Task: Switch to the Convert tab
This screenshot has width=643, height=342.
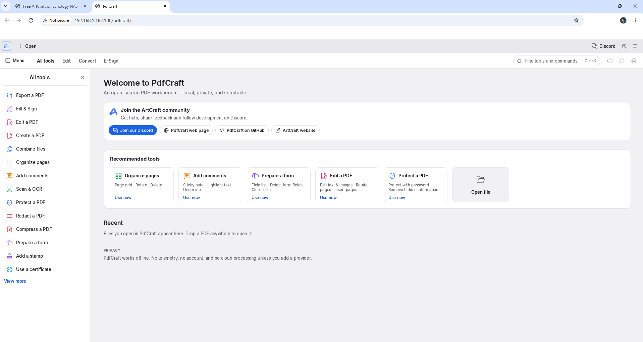Action: [88, 61]
